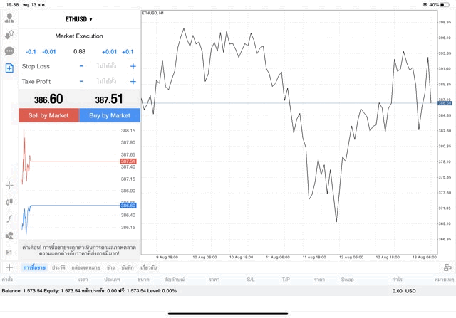Open the drawing objects shapes icon
Screen dimensions: 456x318
click(x=9, y=235)
